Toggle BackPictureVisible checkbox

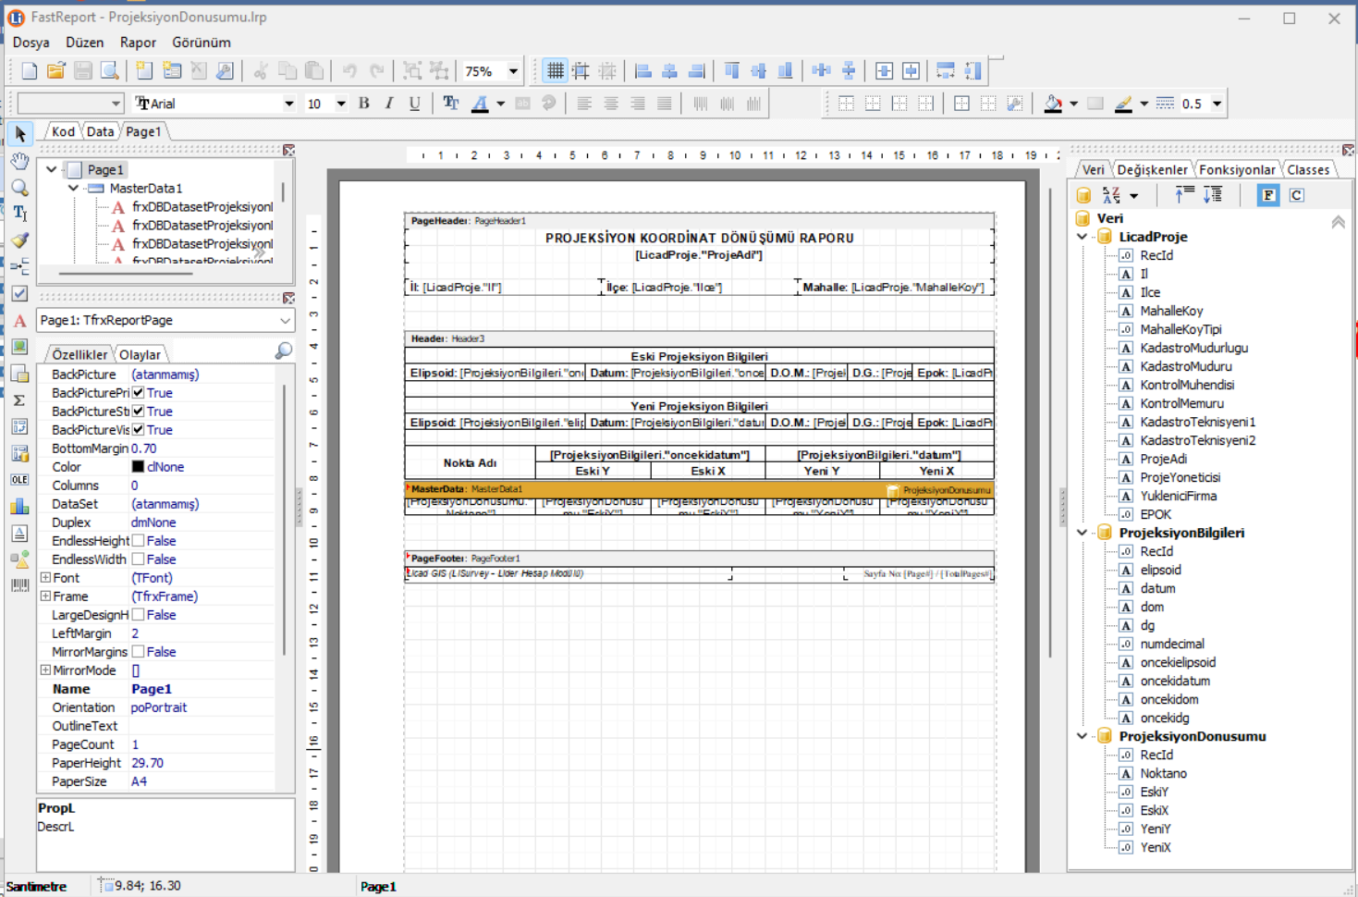tap(138, 430)
